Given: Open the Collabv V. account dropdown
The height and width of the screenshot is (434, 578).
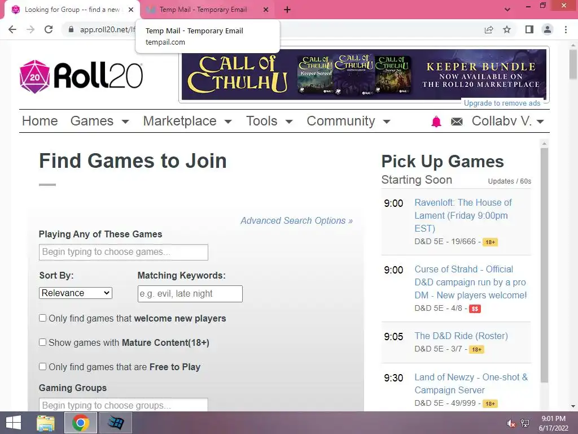Looking at the screenshot, I should tap(508, 121).
